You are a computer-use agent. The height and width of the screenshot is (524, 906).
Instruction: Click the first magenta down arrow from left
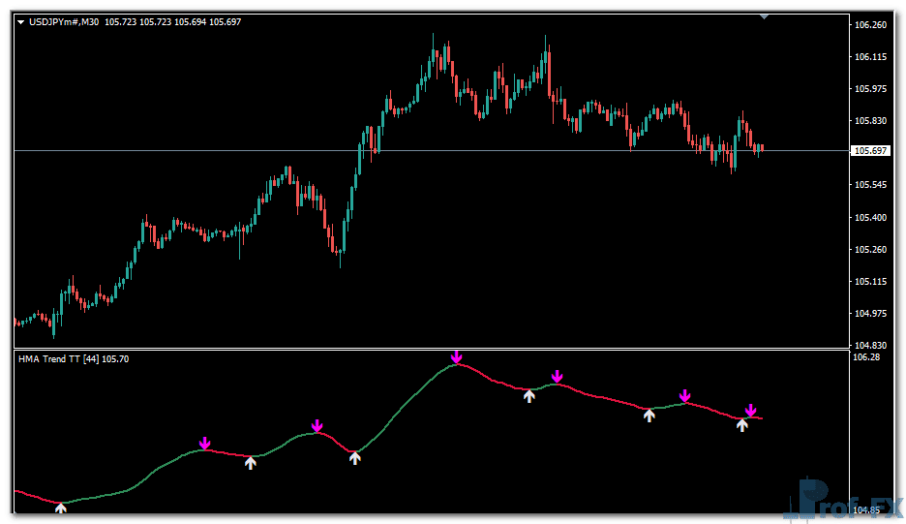click(204, 444)
